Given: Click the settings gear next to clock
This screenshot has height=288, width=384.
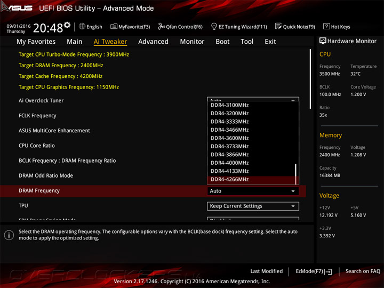Looking at the screenshot, I should (67, 25).
